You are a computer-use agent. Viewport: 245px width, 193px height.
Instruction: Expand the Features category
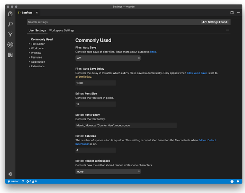pos(36,58)
